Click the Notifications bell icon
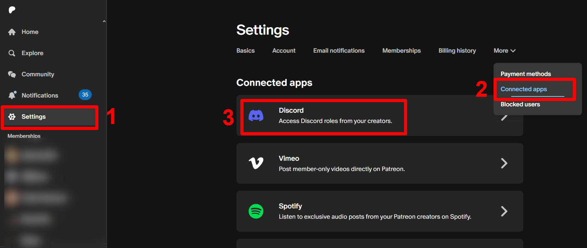587x248 pixels. [12, 95]
